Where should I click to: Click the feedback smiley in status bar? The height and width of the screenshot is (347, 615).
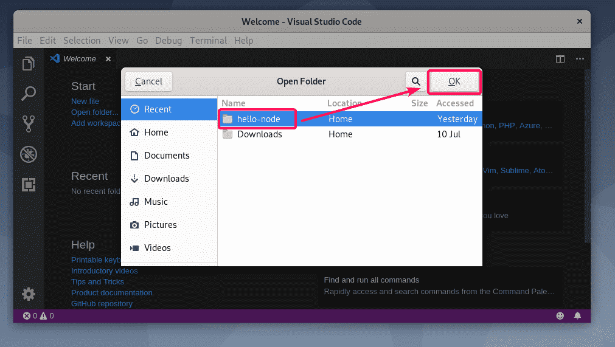560,316
